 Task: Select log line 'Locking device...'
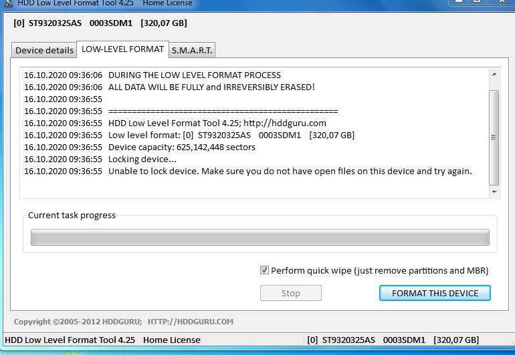[x=100, y=159]
